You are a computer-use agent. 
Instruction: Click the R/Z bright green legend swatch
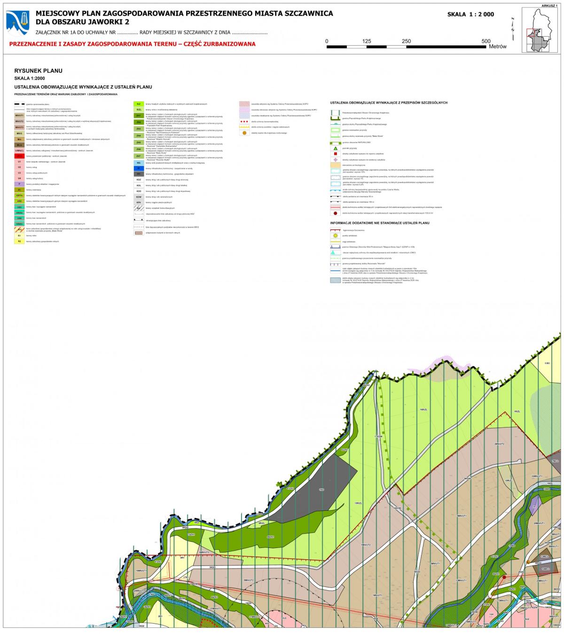[139, 104]
